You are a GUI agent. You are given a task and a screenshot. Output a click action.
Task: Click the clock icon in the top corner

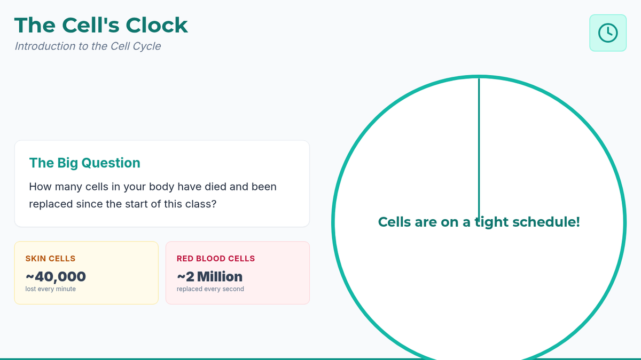[x=607, y=33]
